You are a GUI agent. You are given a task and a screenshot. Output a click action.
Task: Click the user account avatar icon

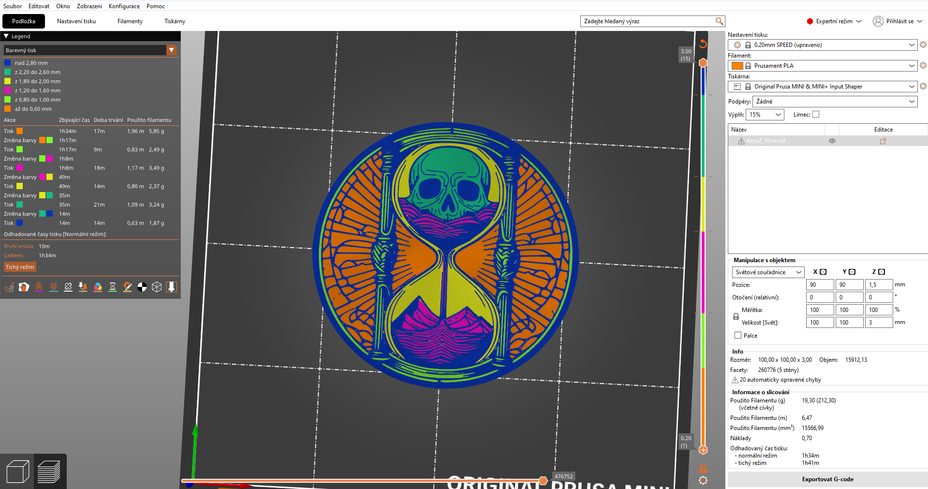878,21
